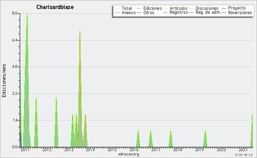Select the Registros legend label

click(179, 12)
